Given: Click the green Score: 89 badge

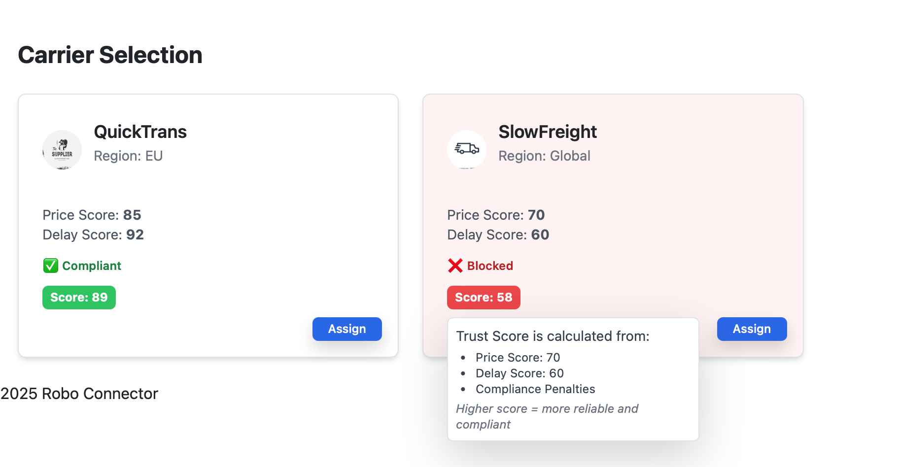Looking at the screenshot, I should 79,298.
